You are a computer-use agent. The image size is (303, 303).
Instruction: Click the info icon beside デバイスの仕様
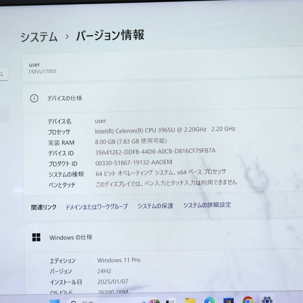[34, 98]
